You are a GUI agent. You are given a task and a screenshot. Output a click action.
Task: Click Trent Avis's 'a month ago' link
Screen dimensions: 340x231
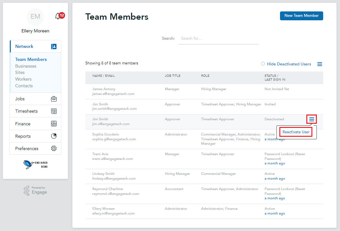[275, 163]
